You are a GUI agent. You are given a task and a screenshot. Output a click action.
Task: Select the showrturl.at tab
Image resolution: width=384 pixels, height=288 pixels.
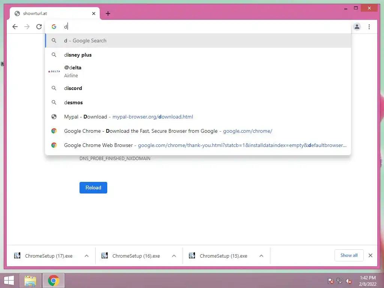tap(55, 13)
